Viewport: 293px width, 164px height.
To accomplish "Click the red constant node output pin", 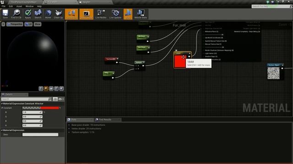I will click(x=189, y=56).
